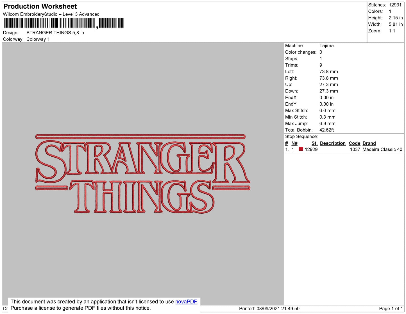The height and width of the screenshot is (314, 406).
Task: Select the Up value 27.3 mm
Action: [x=329, y=84]
